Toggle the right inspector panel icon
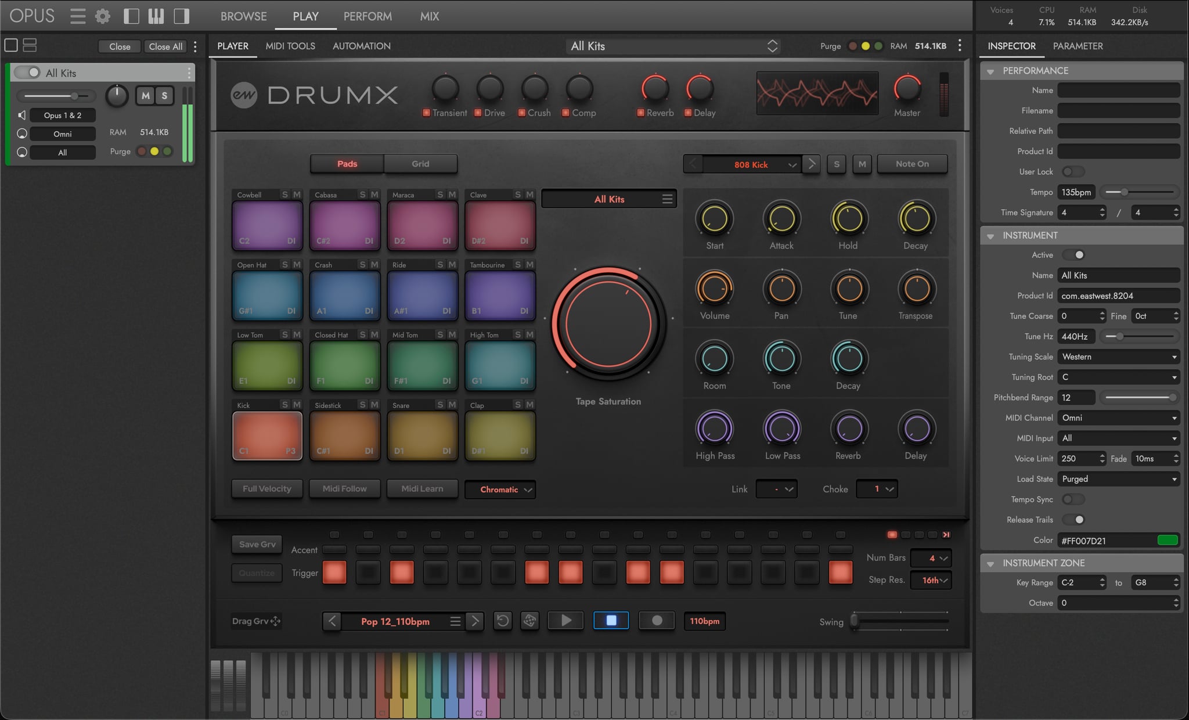1189x720 pixels. pos(182,16)
